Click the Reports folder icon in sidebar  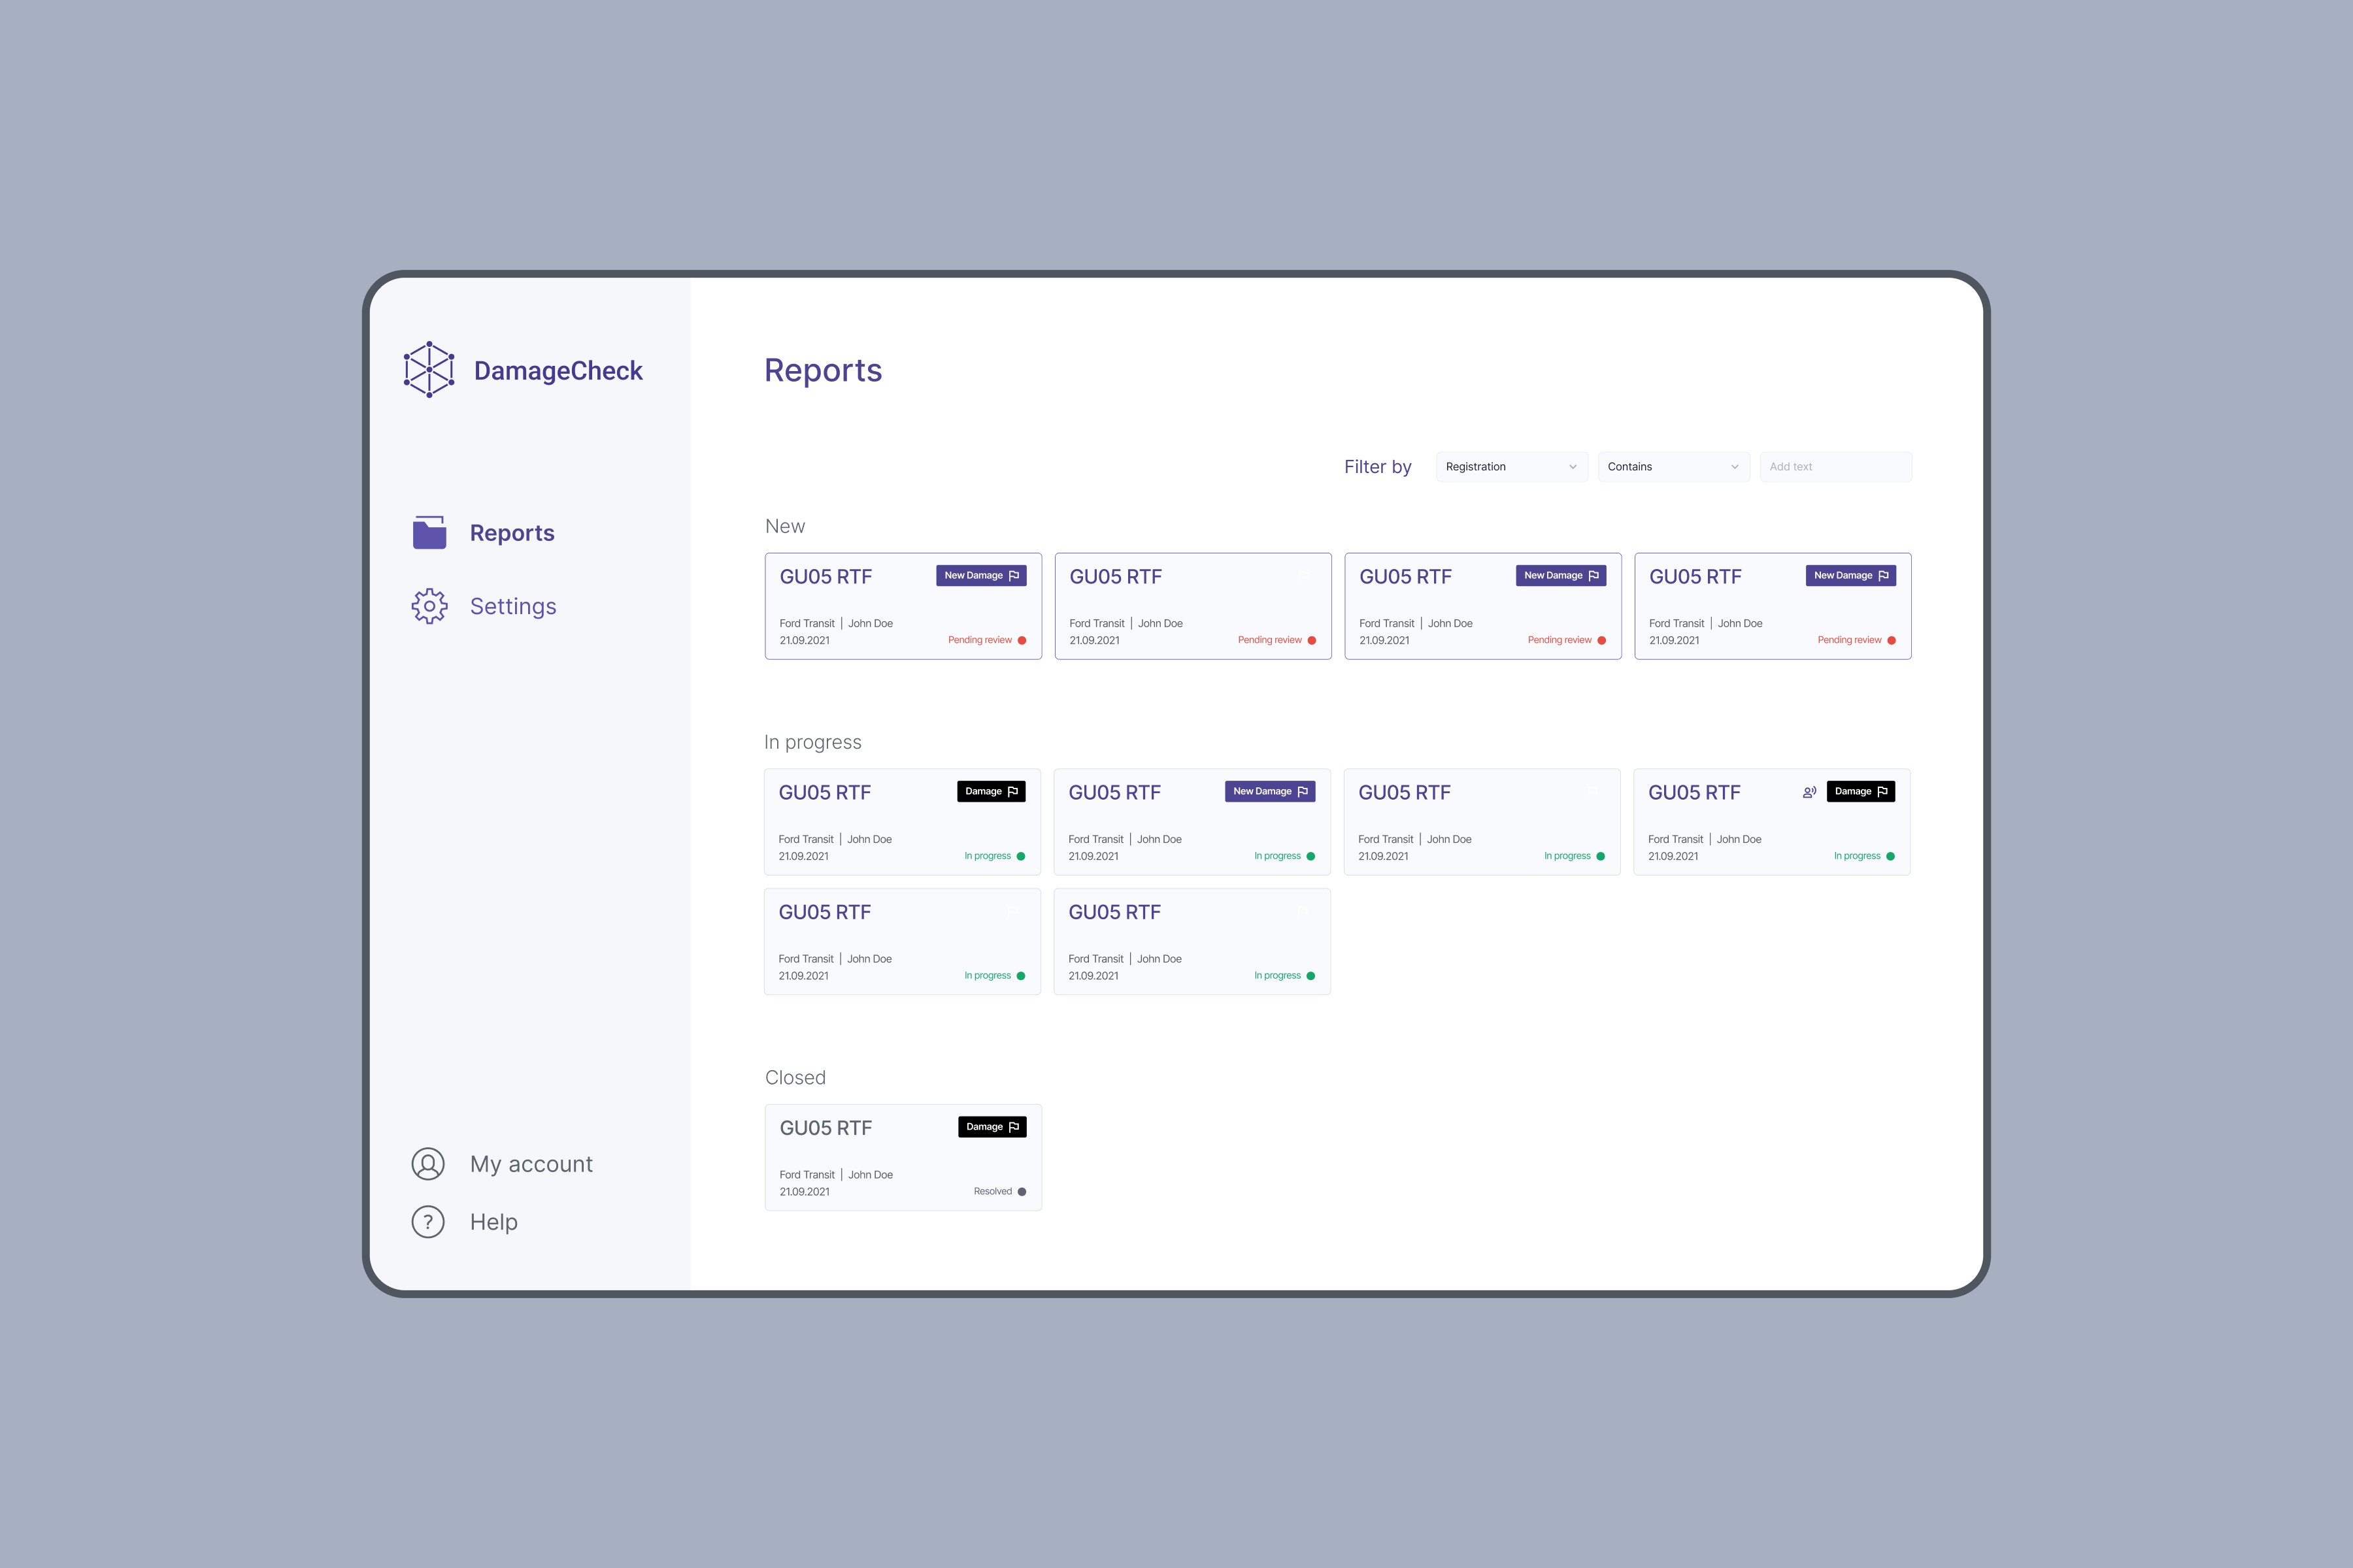[429, 532]
